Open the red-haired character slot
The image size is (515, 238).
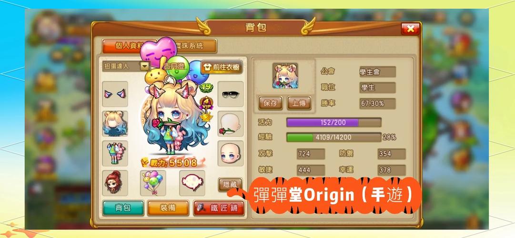click(115, 183)
